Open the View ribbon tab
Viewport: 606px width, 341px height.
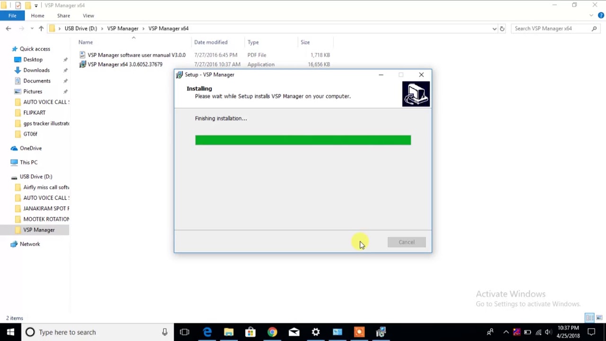click(x=88, y=16)
